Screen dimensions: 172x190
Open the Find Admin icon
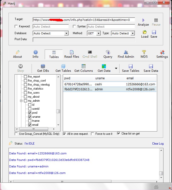(126, 52)
